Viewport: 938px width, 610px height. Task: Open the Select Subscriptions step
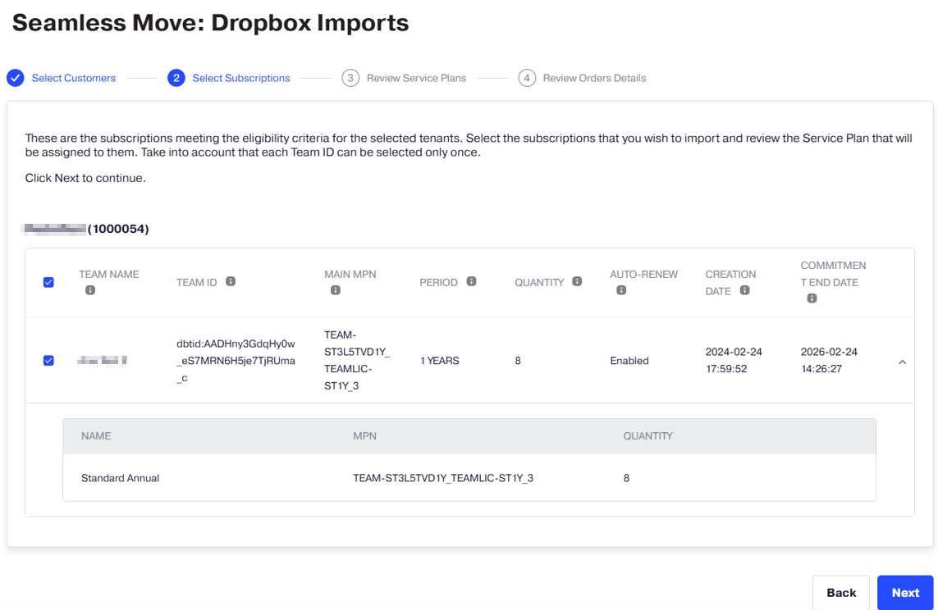tap(241, 78)
